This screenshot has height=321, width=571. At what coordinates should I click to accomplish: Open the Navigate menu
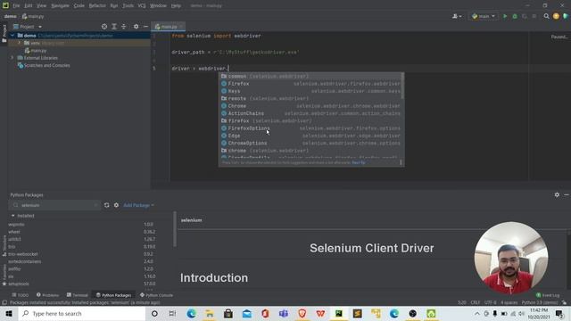[60, 6]
